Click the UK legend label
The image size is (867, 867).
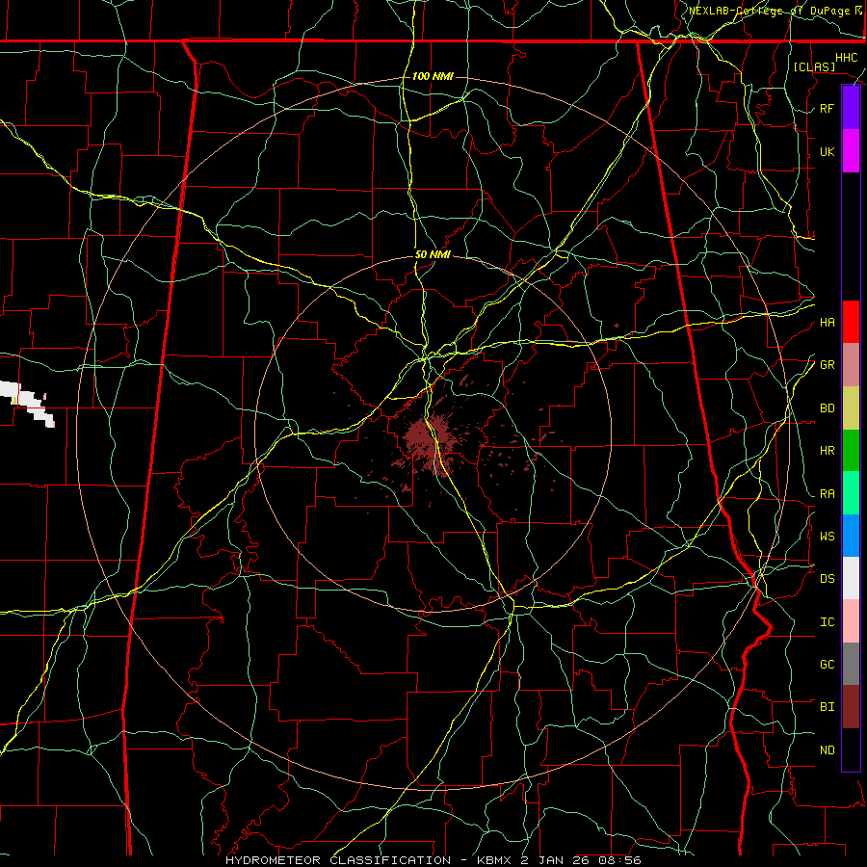point(827,151)
